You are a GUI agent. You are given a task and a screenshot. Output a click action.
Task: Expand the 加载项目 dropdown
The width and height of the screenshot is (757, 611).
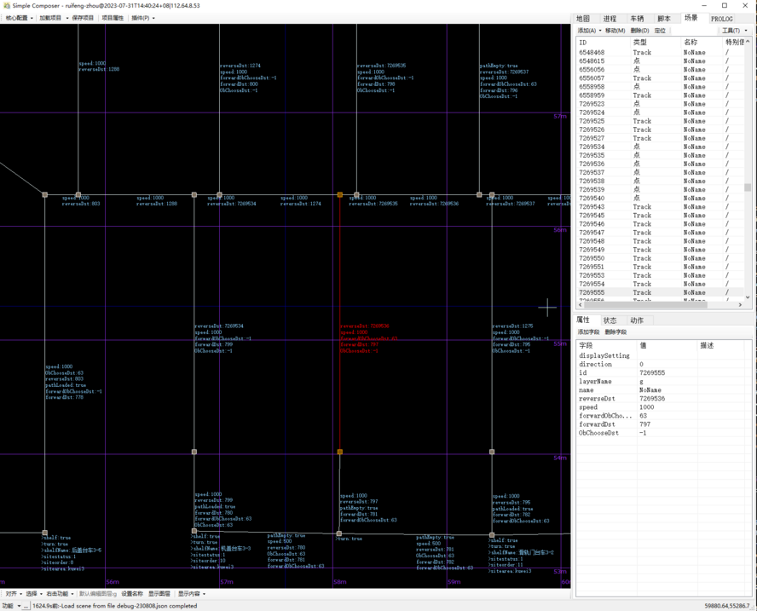coord(53,18)
